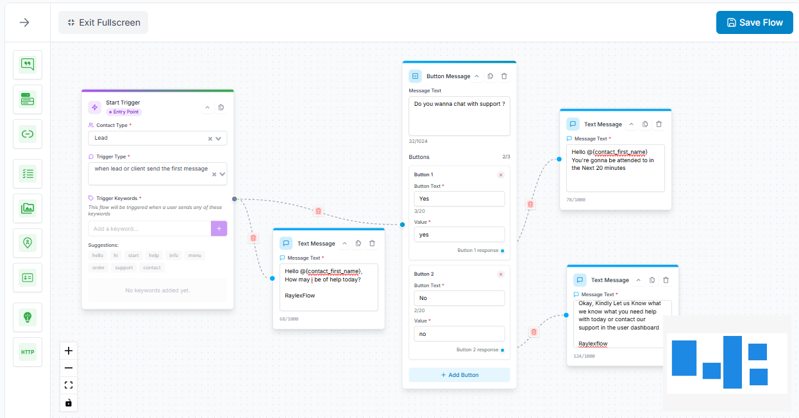Image resolution: width=799 pixels, height=418 pixels.
Task: Select the 'support' keyword suggestion
Action: pos(124,267)
